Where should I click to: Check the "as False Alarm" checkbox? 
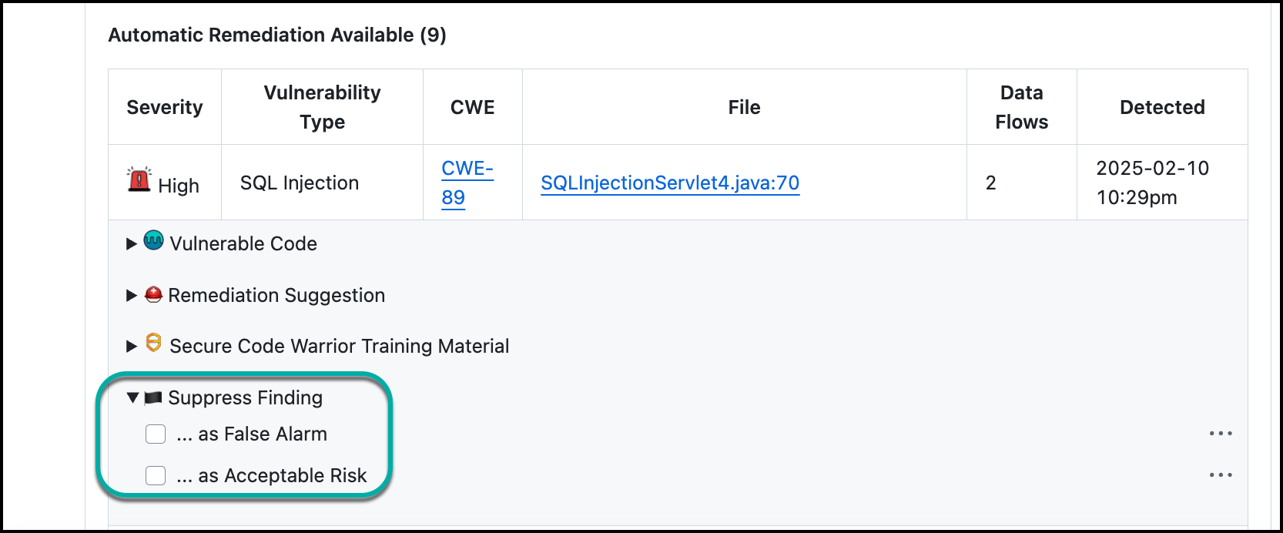[x=156, y=434]
